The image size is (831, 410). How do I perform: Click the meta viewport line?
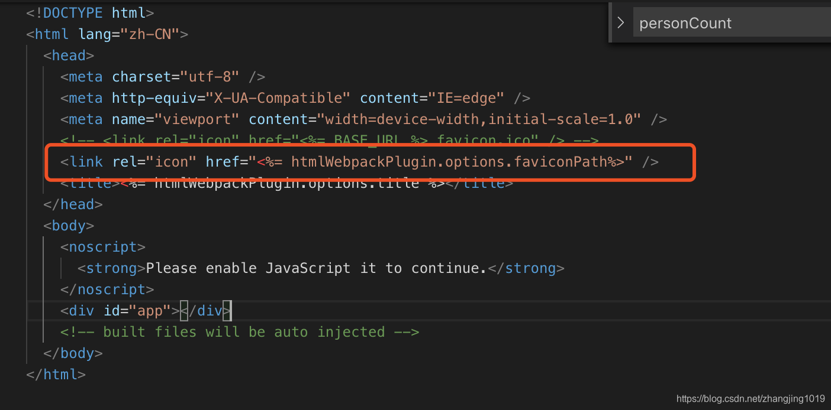[x=364, y=119]
